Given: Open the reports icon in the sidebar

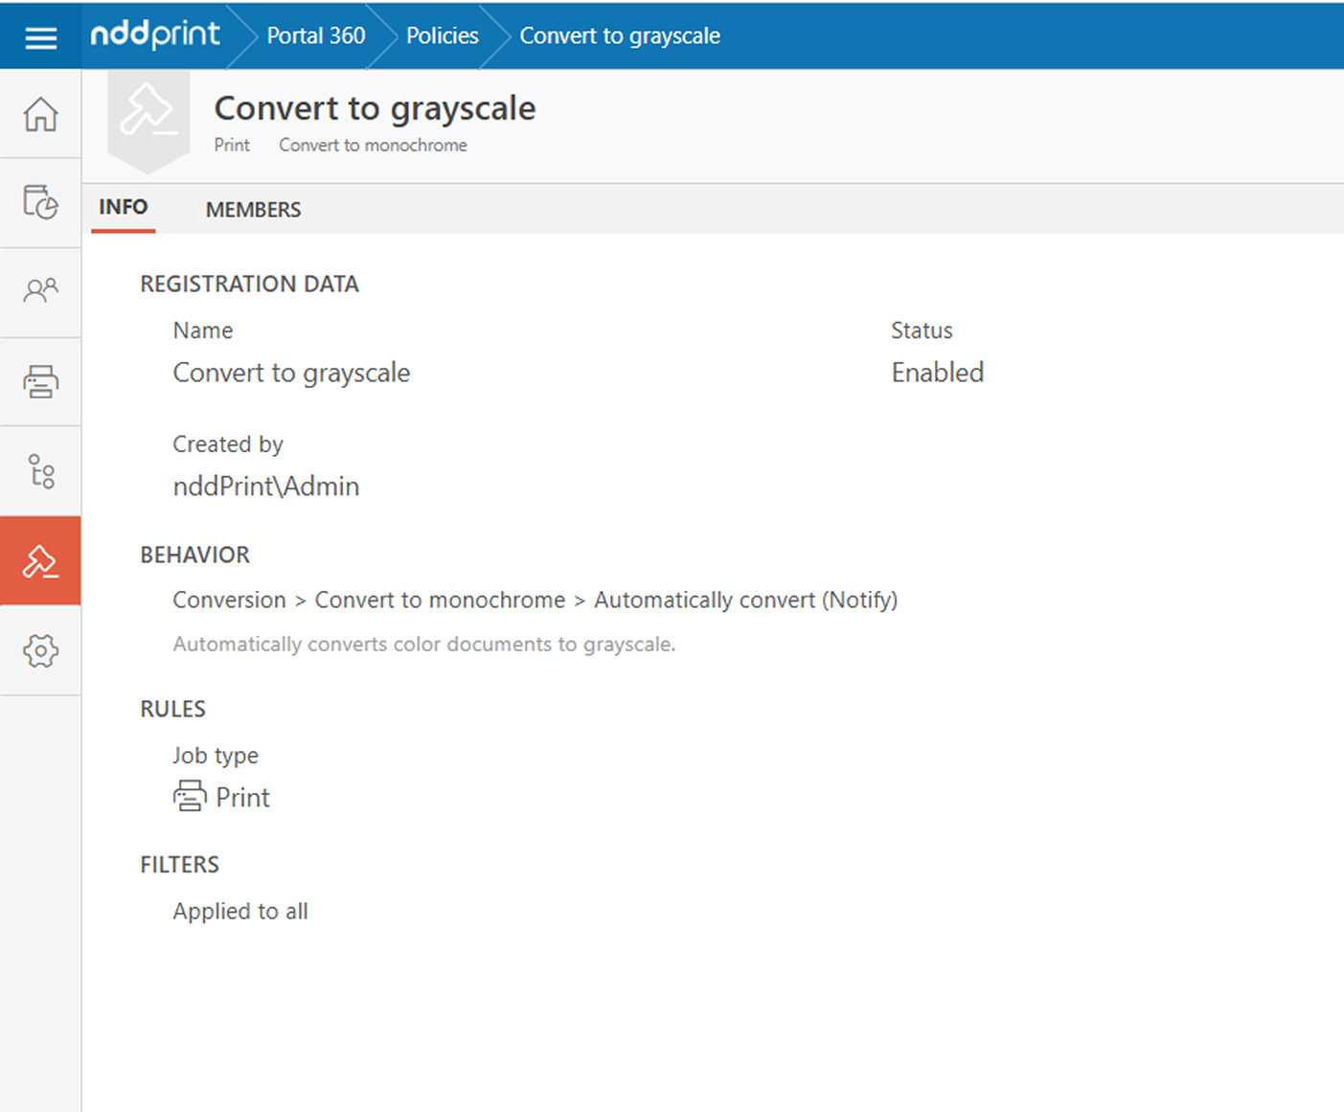Looking at the screenshot, I should coord(40,202).
